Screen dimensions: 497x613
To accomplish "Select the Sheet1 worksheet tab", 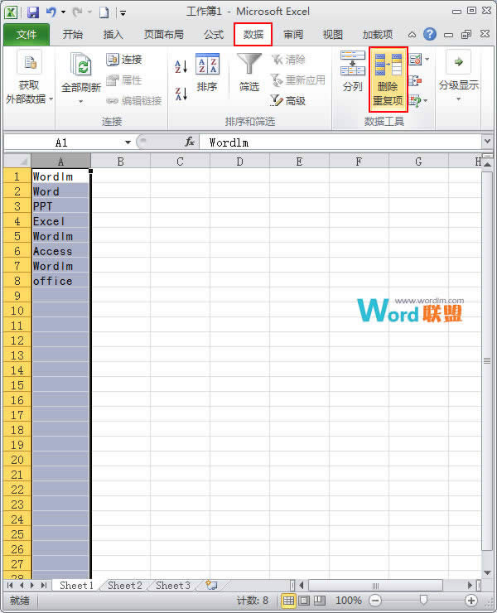I will pyautogui.click(x=77, y=585).
